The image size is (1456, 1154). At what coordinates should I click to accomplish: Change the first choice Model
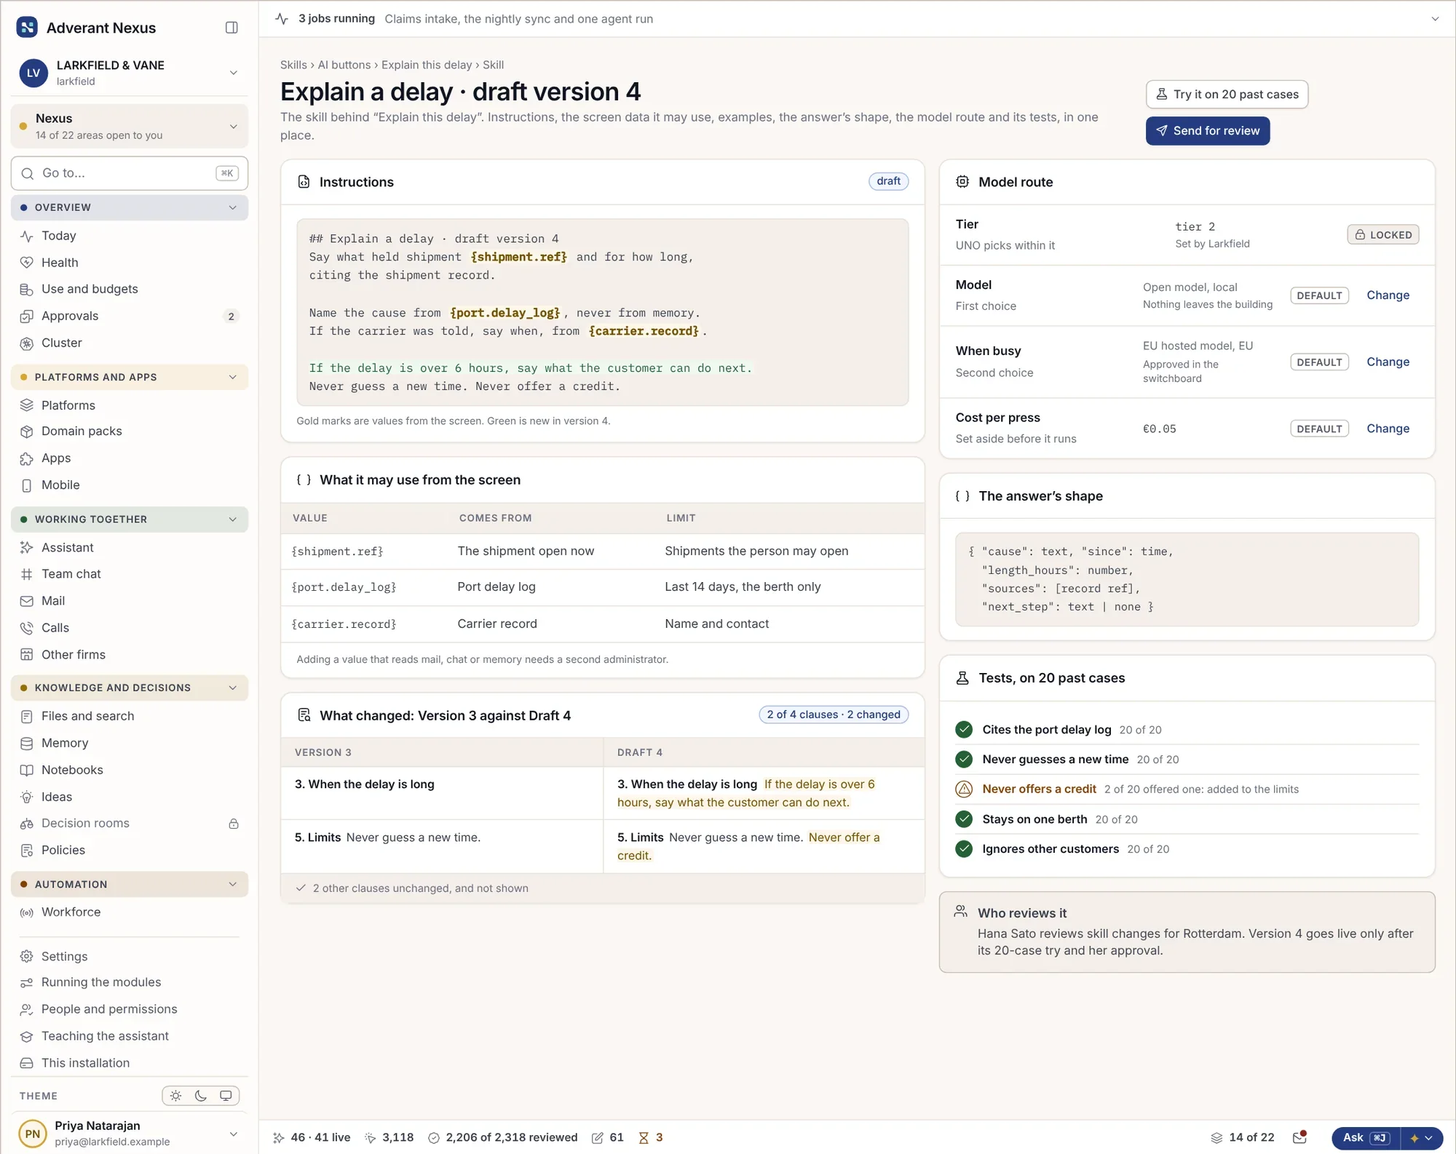click(1388, 295)
